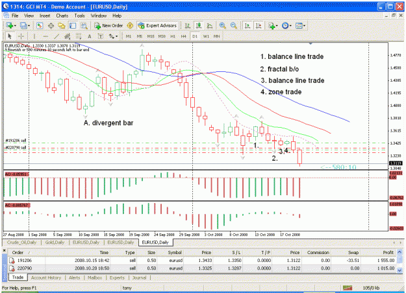Switch to the H1 timeframe
406x293 pixels.
173,36
